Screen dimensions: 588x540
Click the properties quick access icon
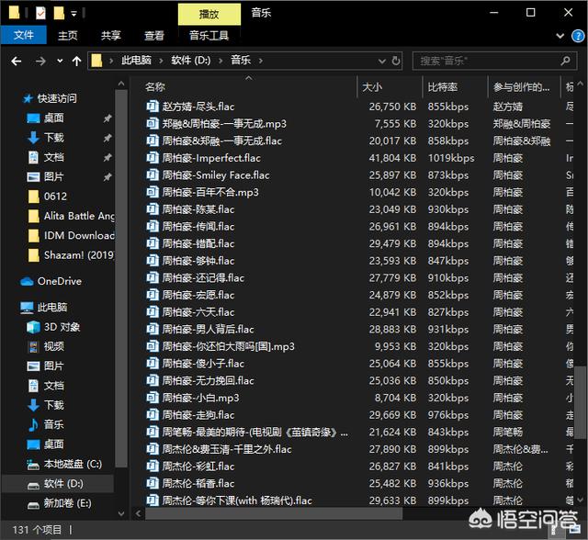click(x=40, y=14)
